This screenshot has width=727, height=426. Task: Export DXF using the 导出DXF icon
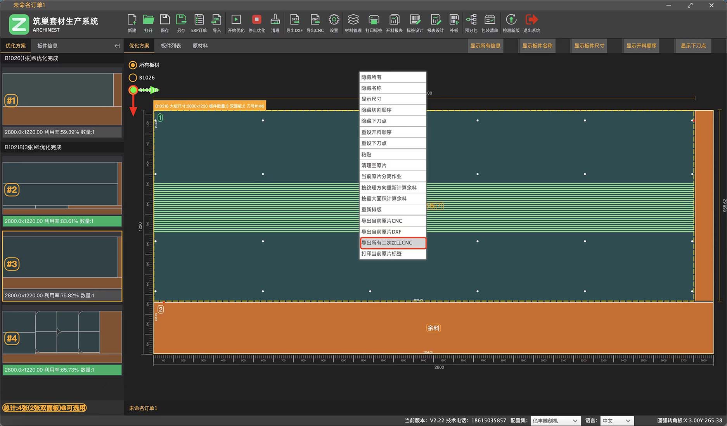pyautogui.click(x=294, y=23)
